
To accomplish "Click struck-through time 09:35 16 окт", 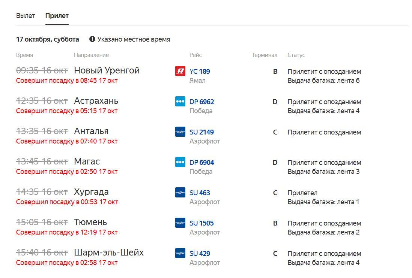I will pyautogui.click(x=42, y=70).
